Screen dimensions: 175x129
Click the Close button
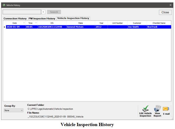pyautogui.click(x=165, y=12)
